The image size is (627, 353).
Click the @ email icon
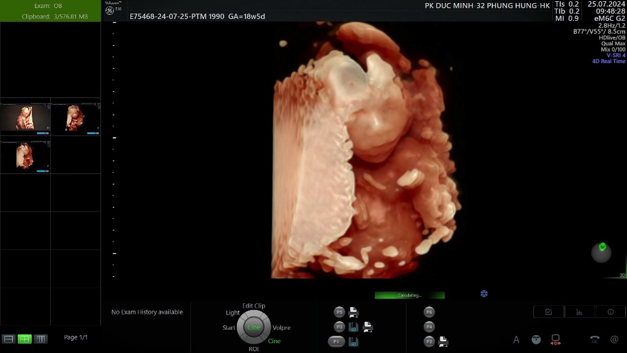coord(614,340)
